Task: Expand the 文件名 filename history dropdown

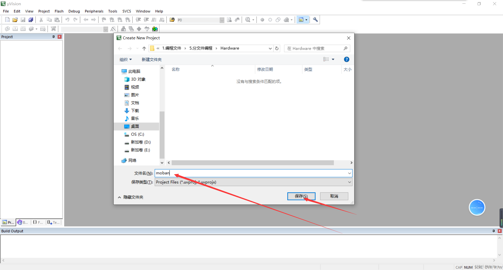Action: (349, 173)
